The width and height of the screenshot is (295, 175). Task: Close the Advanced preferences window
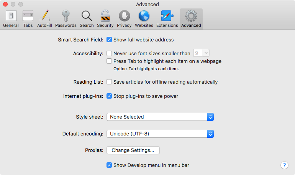pos(5,4)
